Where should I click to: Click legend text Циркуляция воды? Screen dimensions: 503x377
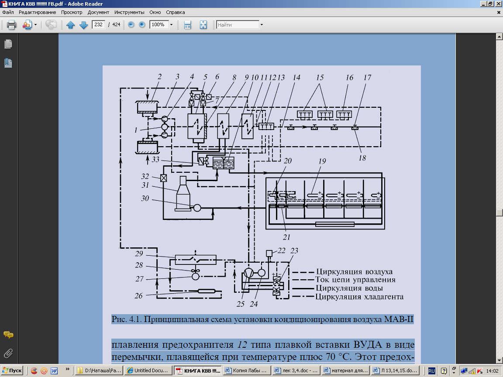coord(349,288)
